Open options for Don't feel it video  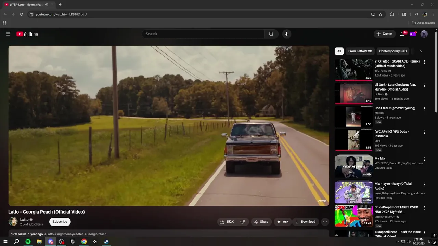tap(425, 109)
